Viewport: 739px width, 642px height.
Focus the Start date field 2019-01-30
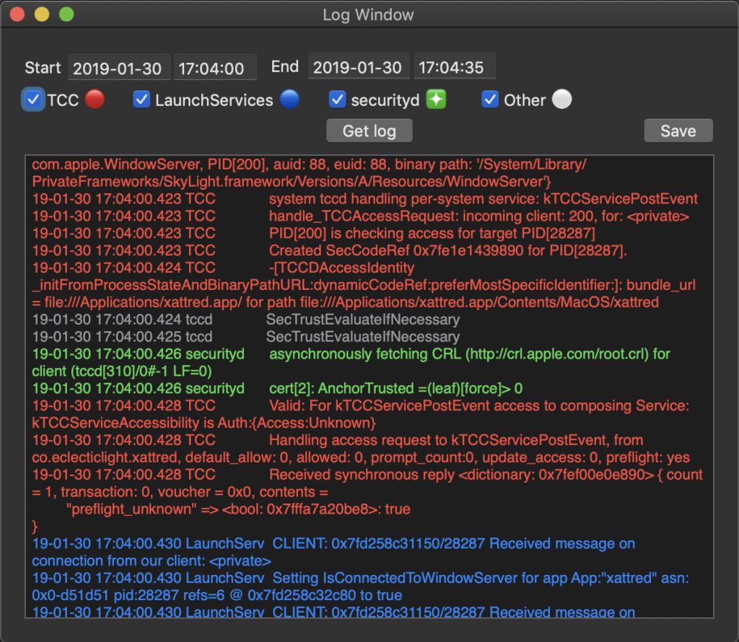pyautogui.click(x=119, y=68)
